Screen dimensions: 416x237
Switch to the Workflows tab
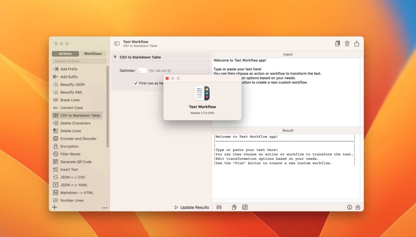[93, 53]
